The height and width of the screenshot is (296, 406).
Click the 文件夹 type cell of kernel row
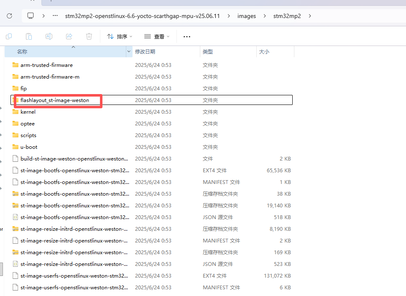coord(210,112)
